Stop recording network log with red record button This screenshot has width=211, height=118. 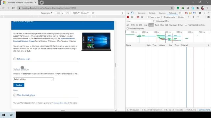(128, 17)
